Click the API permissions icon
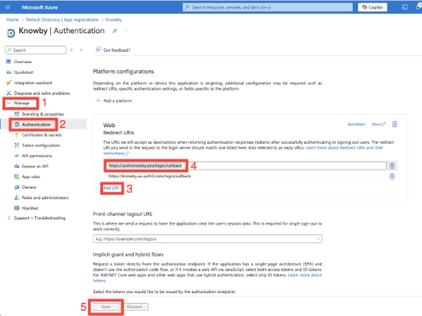Screen dimensions: 422x316 pos(17,155)
